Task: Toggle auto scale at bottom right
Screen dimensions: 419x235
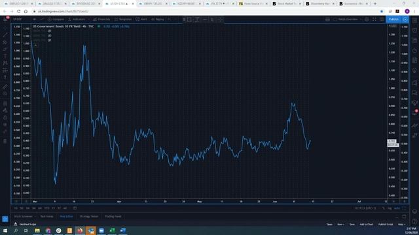Action: [397, 208]
